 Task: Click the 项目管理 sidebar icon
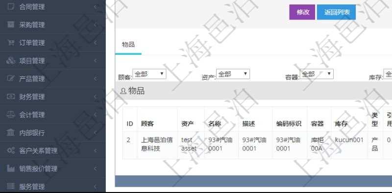tap(10, 61)
